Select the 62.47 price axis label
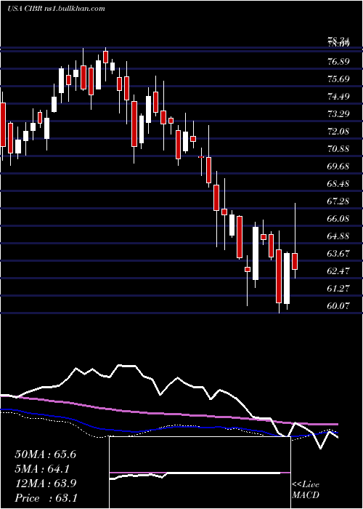 [x=338, y=270]
